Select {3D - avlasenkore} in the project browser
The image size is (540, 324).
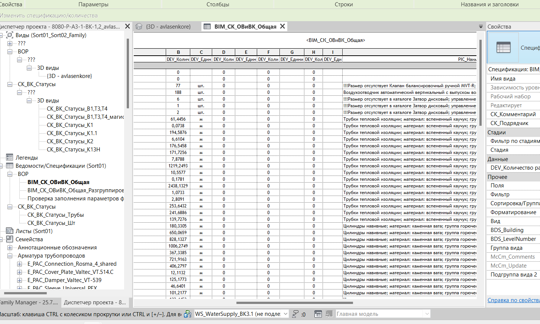point(69,76)
